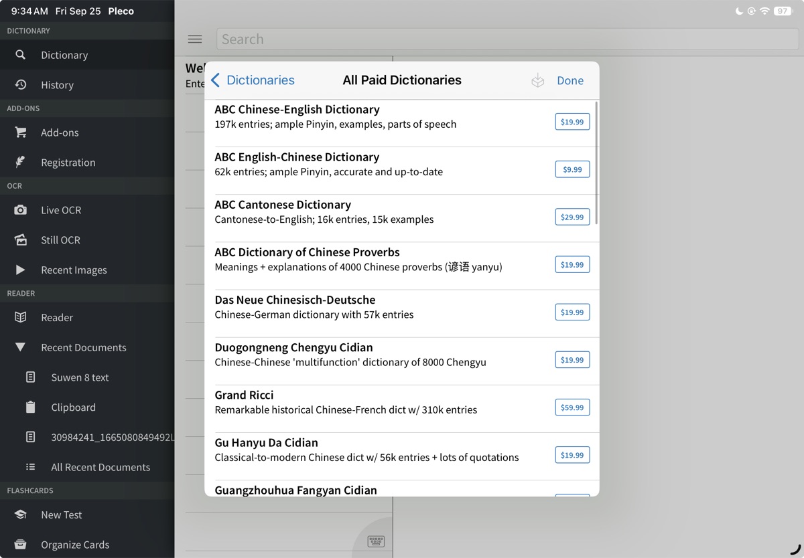The width and height of the screenshot is (804, 558).
Task: Buy ABC English-Chinese Dictionary for $9.99
Action: tap(572, 169)
